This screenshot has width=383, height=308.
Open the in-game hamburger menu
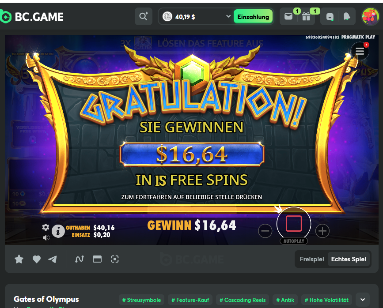[x=360, y=51]
